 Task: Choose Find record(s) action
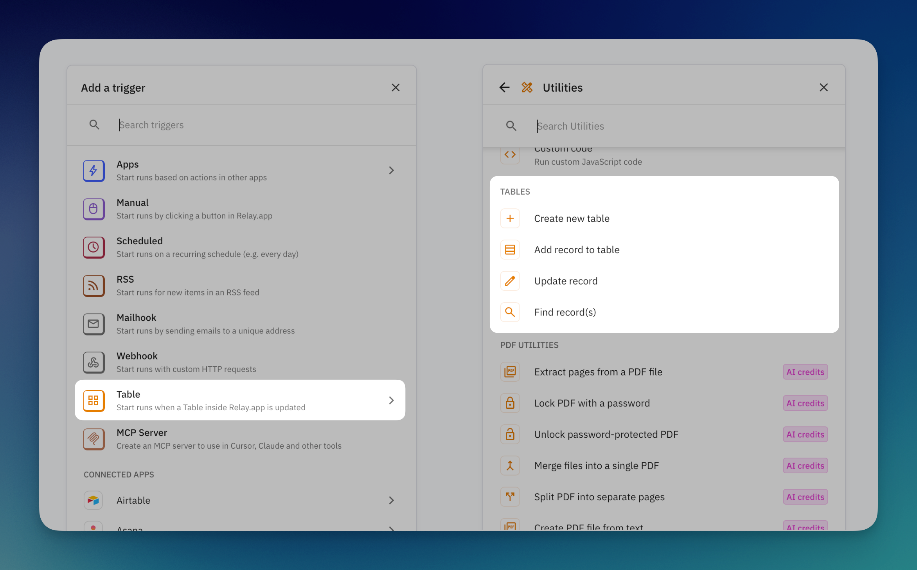pyautogui.click(x=565, y=312)
